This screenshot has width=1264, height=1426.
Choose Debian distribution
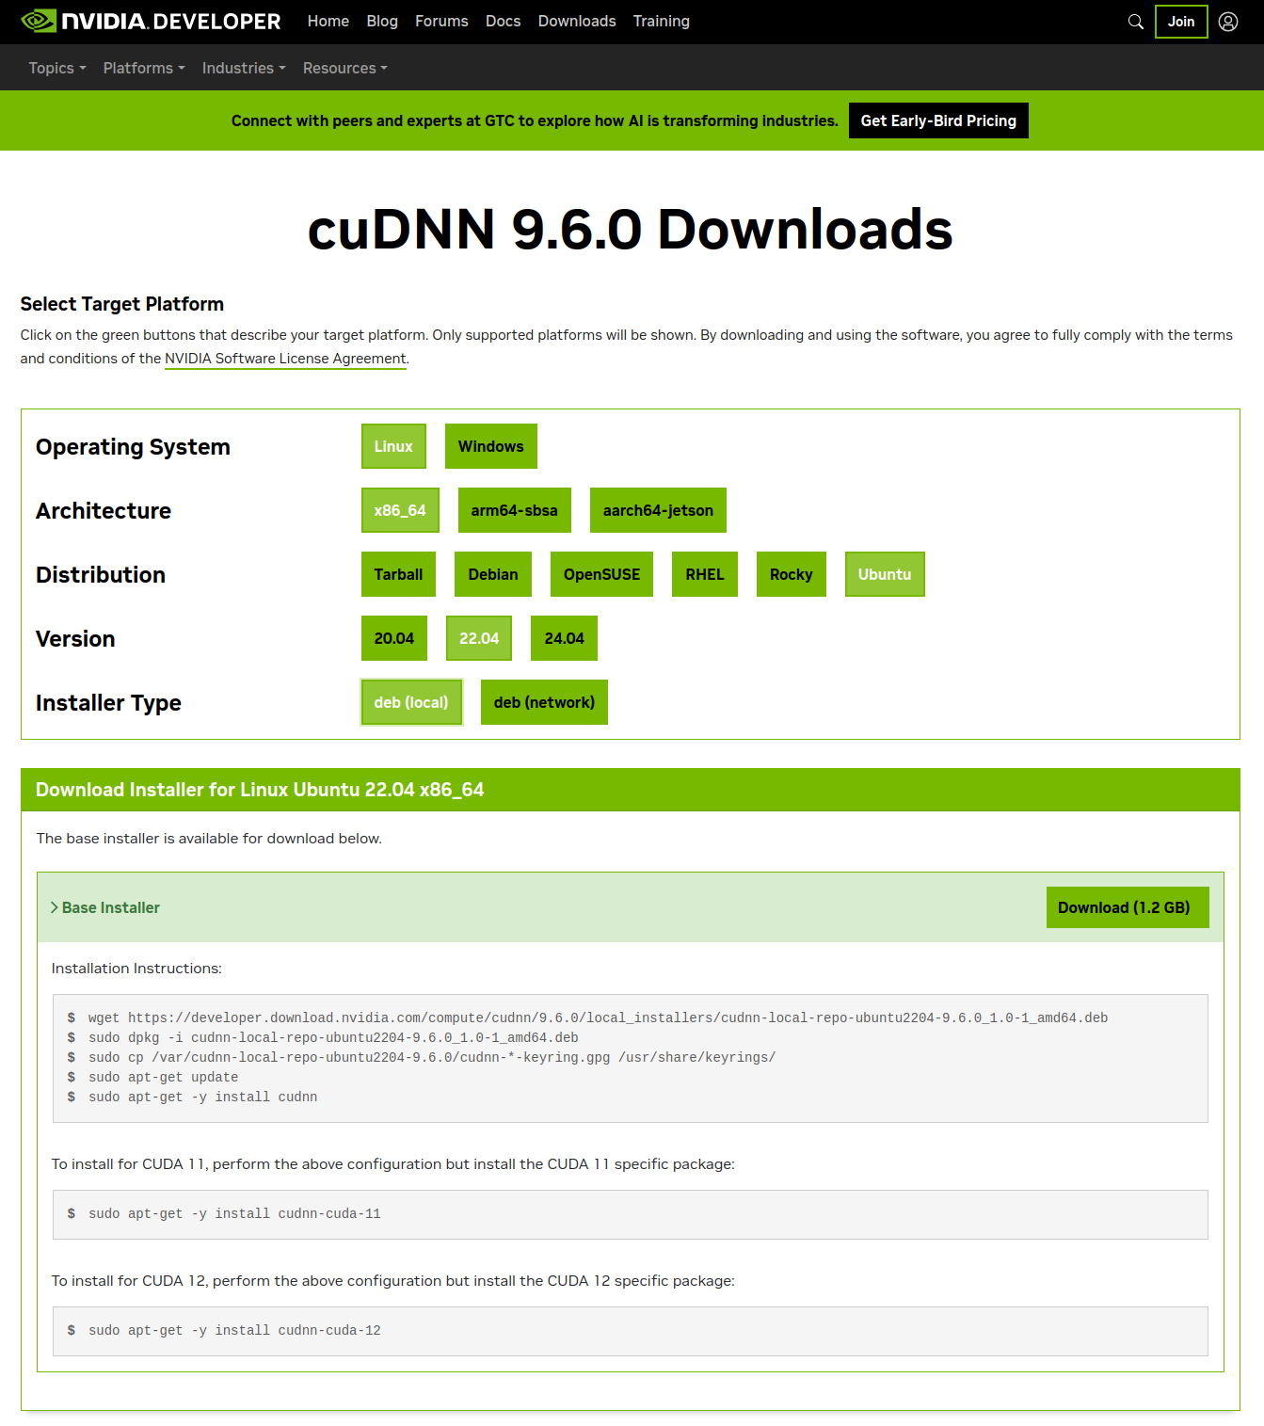point(493,574)
